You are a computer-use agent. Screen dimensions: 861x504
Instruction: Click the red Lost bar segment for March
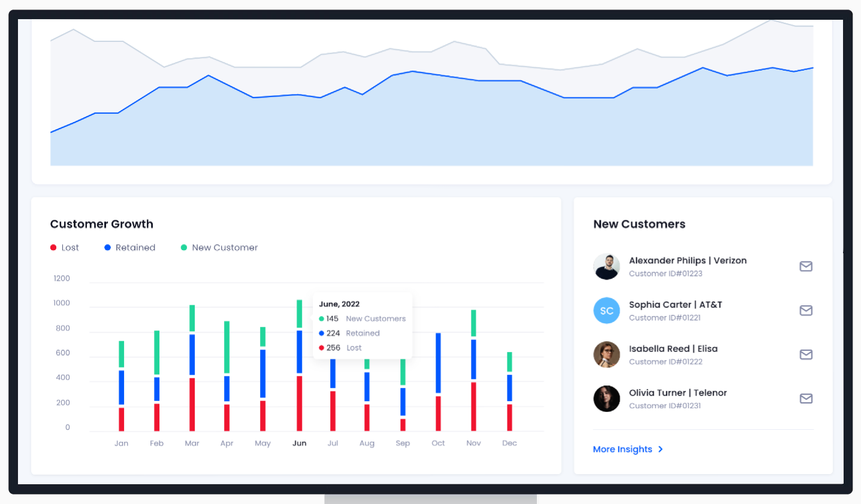tap(192, 405)
